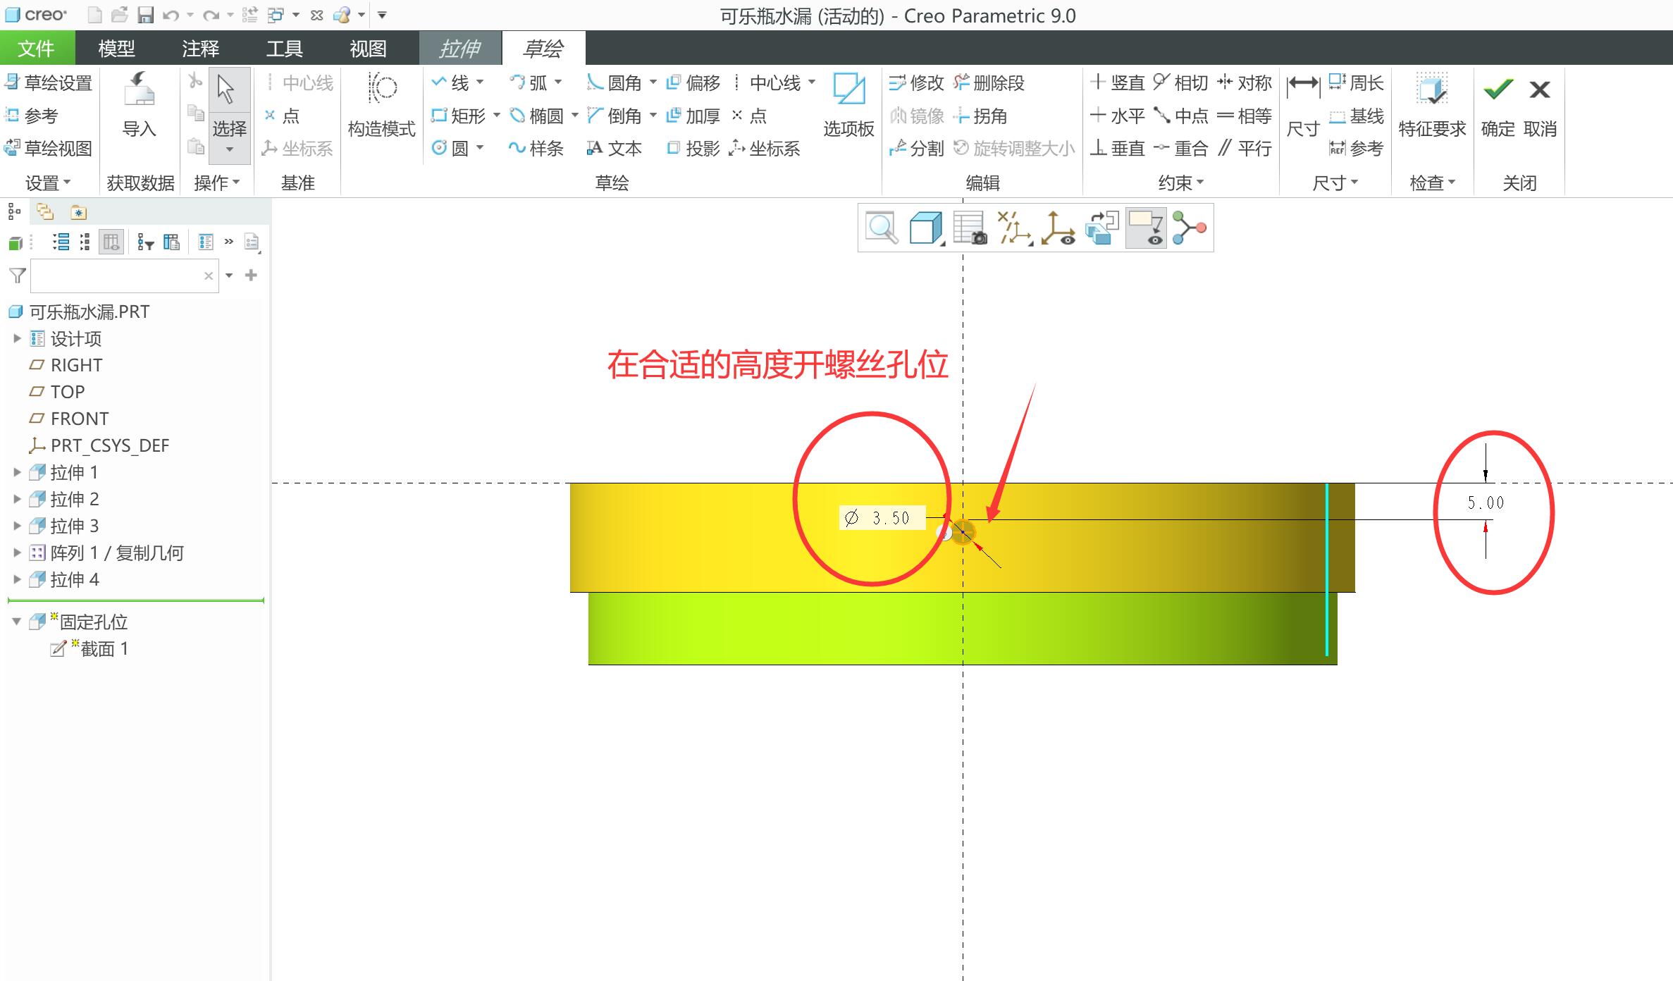The height and width of the screenshot is (981, 1673).
Task: Select the Spline (样条) tool
Action: pyautogui.click(x=536, y=148)
